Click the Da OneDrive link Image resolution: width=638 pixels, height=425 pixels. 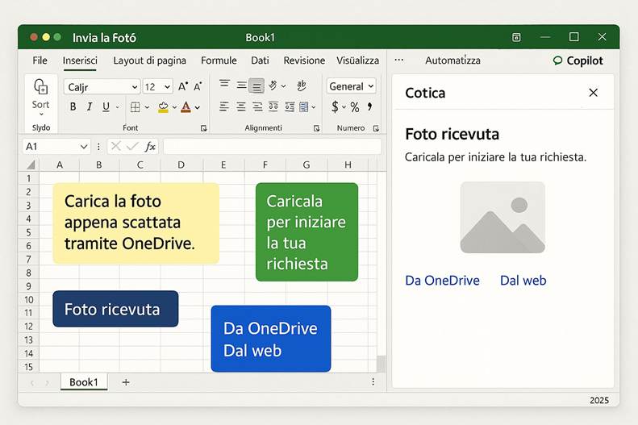pos(442,281)
